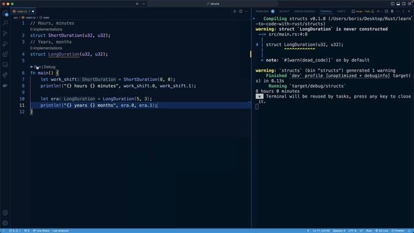Click Rust language mode in status bar
This screenshot has height=233, width=414.
click(369, 230)
